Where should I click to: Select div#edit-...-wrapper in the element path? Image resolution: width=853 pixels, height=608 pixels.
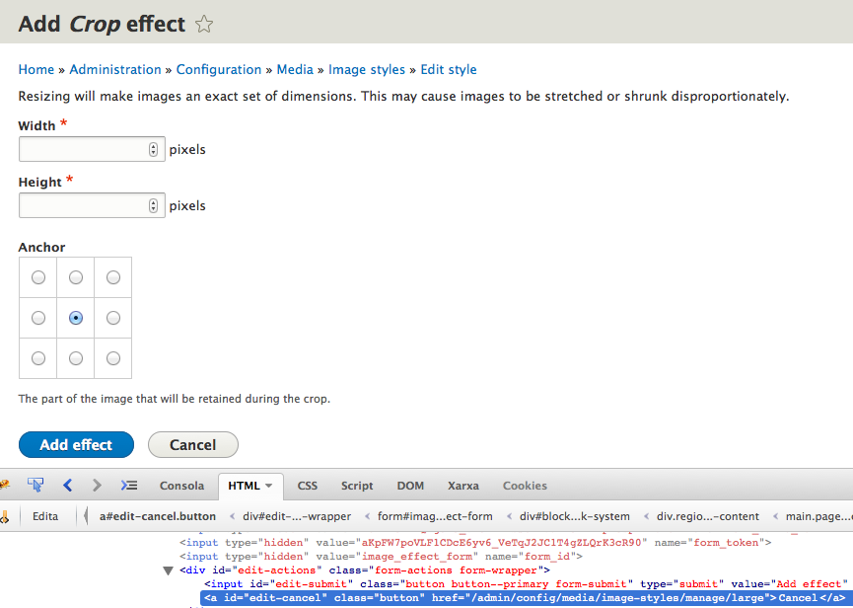297,516
